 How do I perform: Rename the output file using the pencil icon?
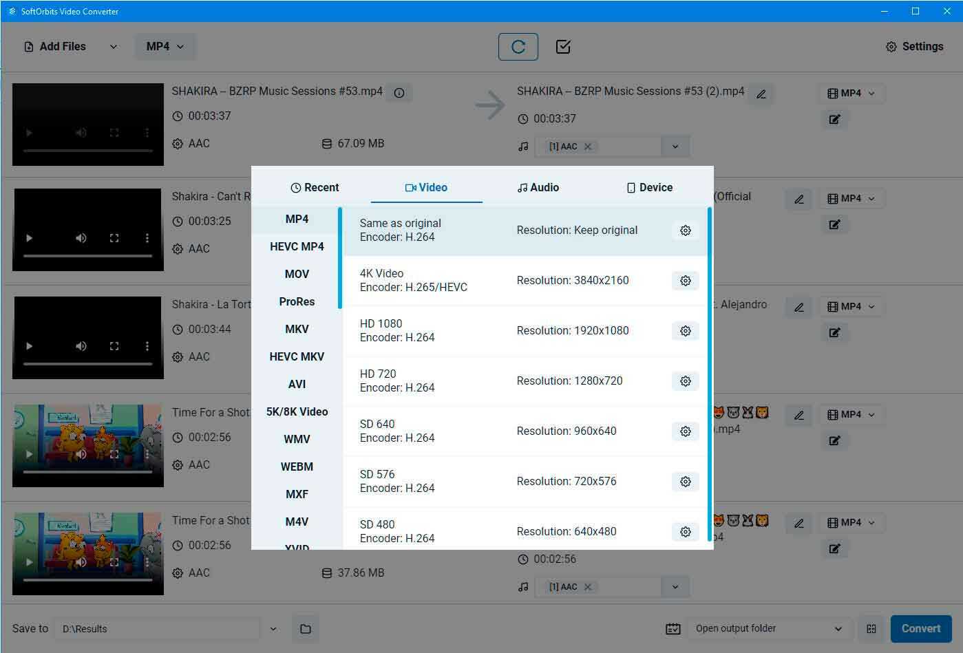coord(761,94)
